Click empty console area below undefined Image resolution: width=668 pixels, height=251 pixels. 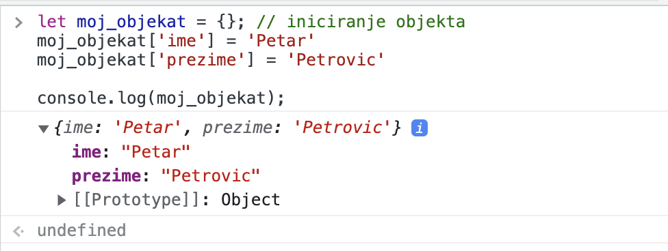tap(334, 247)
